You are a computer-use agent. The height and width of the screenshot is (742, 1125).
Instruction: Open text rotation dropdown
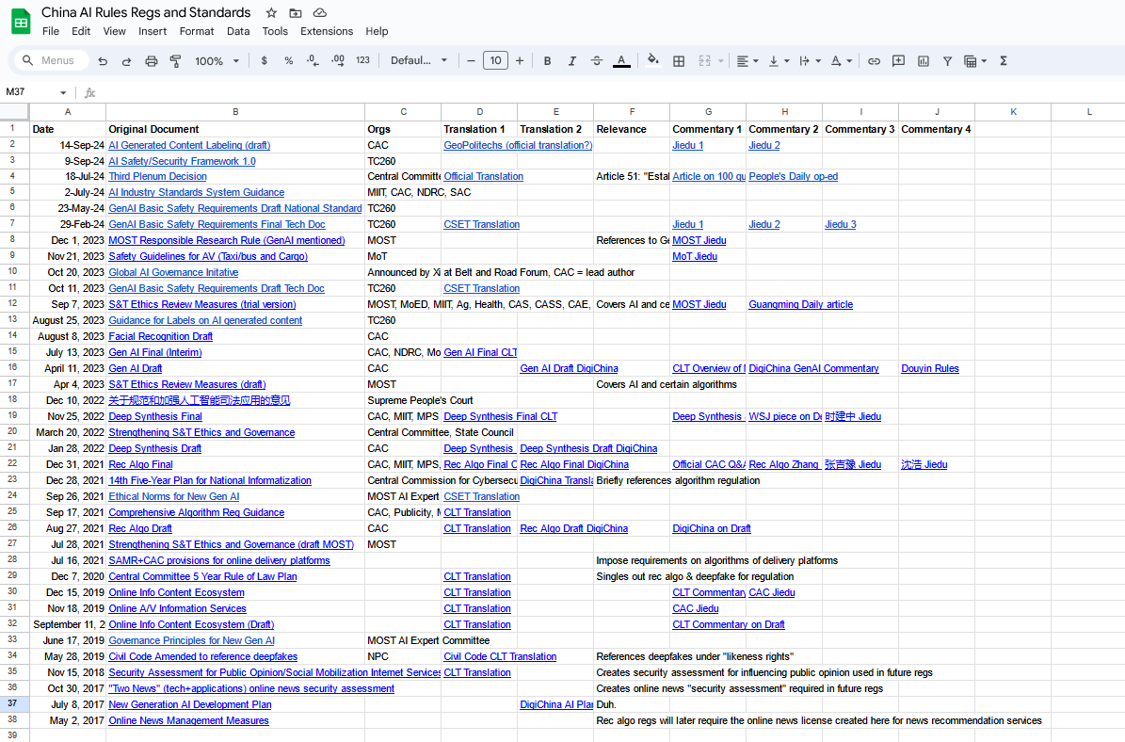click(x=841, y=61)
